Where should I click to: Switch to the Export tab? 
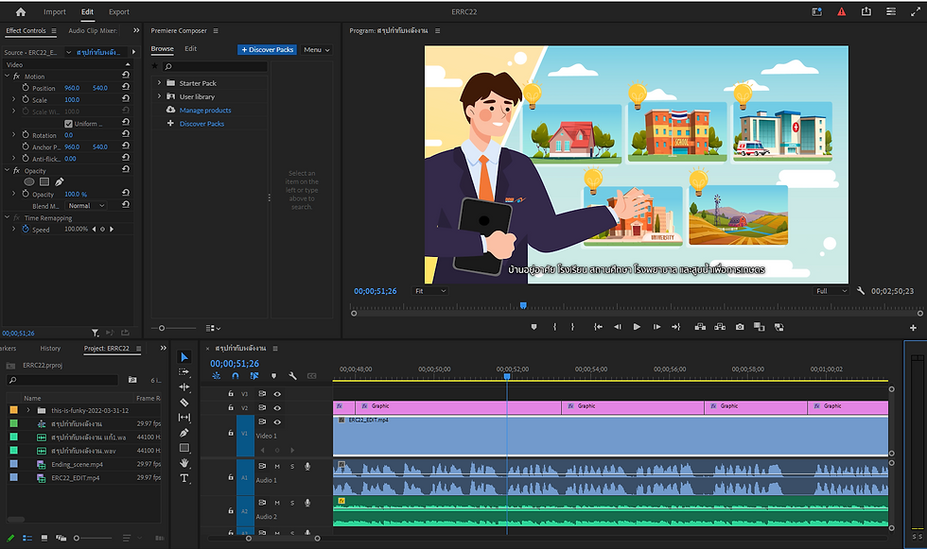point(119,12)
